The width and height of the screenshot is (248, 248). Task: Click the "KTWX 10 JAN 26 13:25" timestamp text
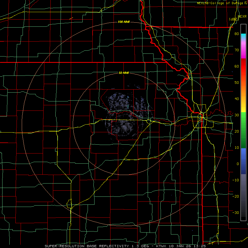click(181, 246)
